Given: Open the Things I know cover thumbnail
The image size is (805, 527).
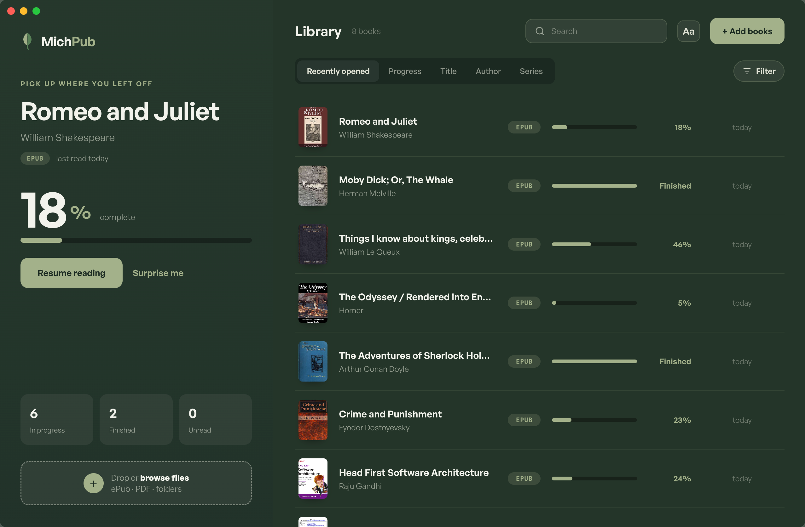Looking at the screenshot, I should pos(313,244).
